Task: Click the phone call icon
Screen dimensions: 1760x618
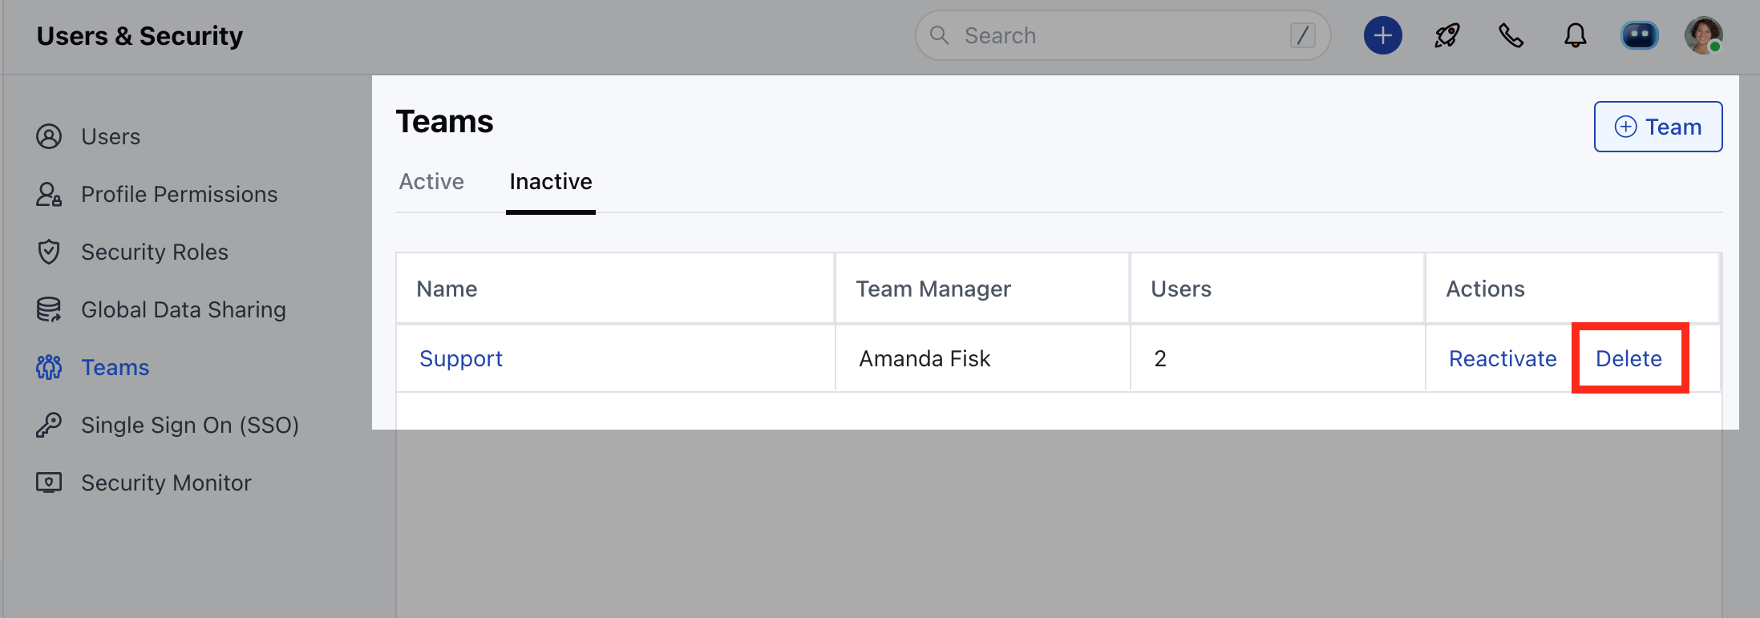Action: [x=1511, y=36]
